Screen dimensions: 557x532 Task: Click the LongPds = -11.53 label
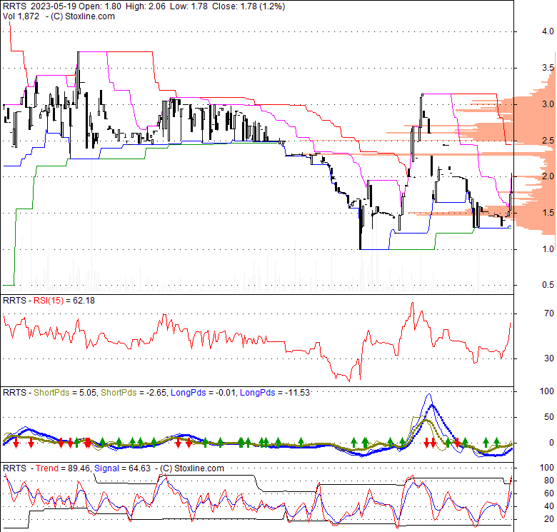tap(275, 393)
